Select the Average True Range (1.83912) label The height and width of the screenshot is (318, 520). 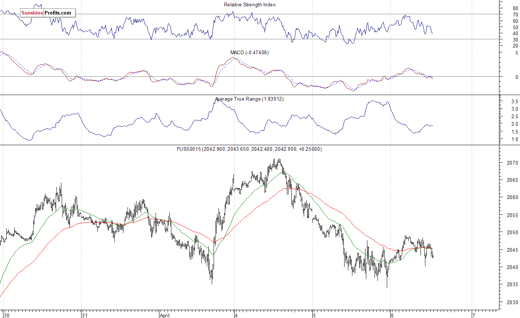click(249, 99)
